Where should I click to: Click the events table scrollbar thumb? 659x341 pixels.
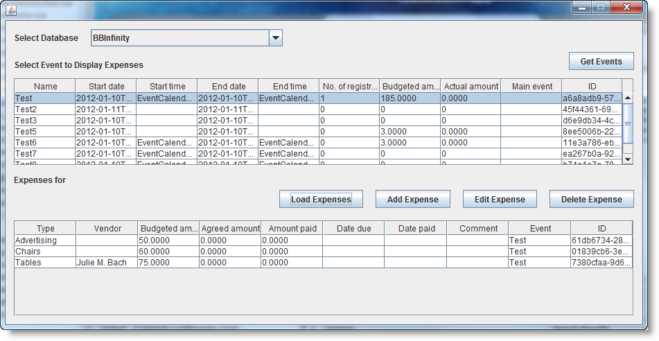[x=628, y=123]
